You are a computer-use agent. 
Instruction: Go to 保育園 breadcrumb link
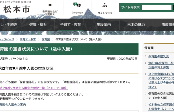46,39
